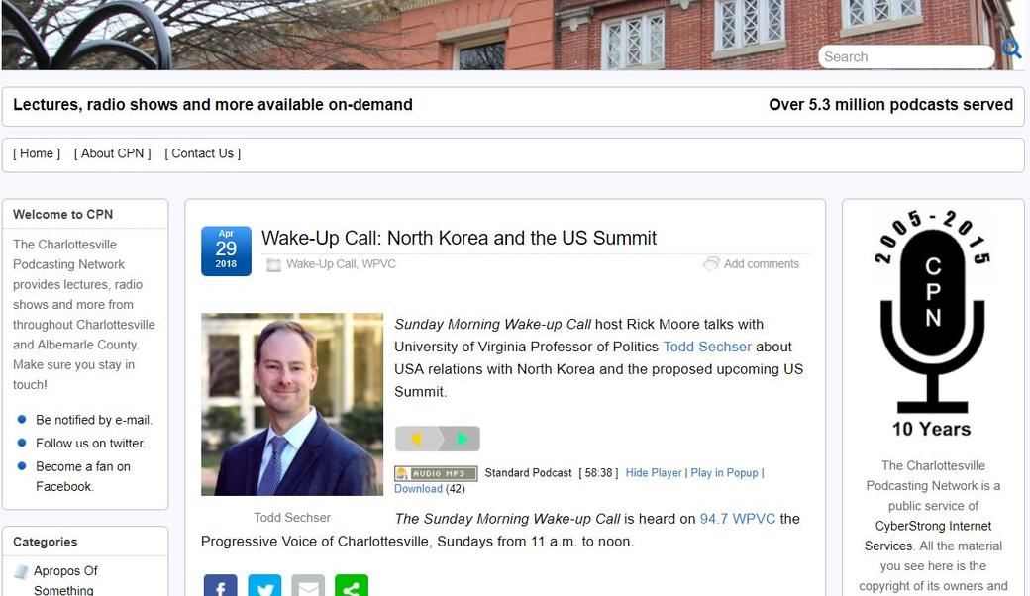Open the Home menu item
The width and height of the screenshot is (1030, 596).
pyautogui.click(x=37, y=153)
